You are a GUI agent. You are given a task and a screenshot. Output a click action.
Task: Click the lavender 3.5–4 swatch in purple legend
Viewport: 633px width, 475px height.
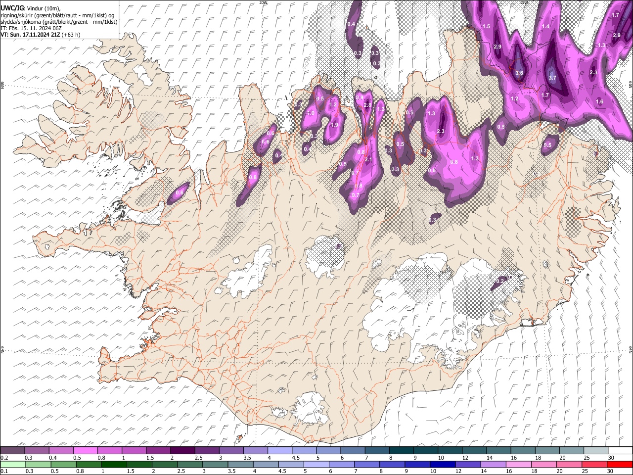click(255, 450)
